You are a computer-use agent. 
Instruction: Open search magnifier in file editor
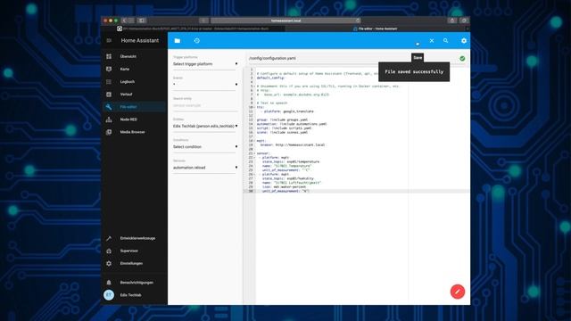pos(446,41)
